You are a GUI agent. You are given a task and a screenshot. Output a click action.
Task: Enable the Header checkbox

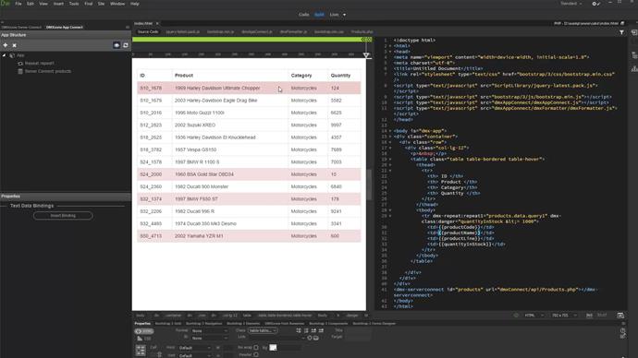click(x=256, y=354)
